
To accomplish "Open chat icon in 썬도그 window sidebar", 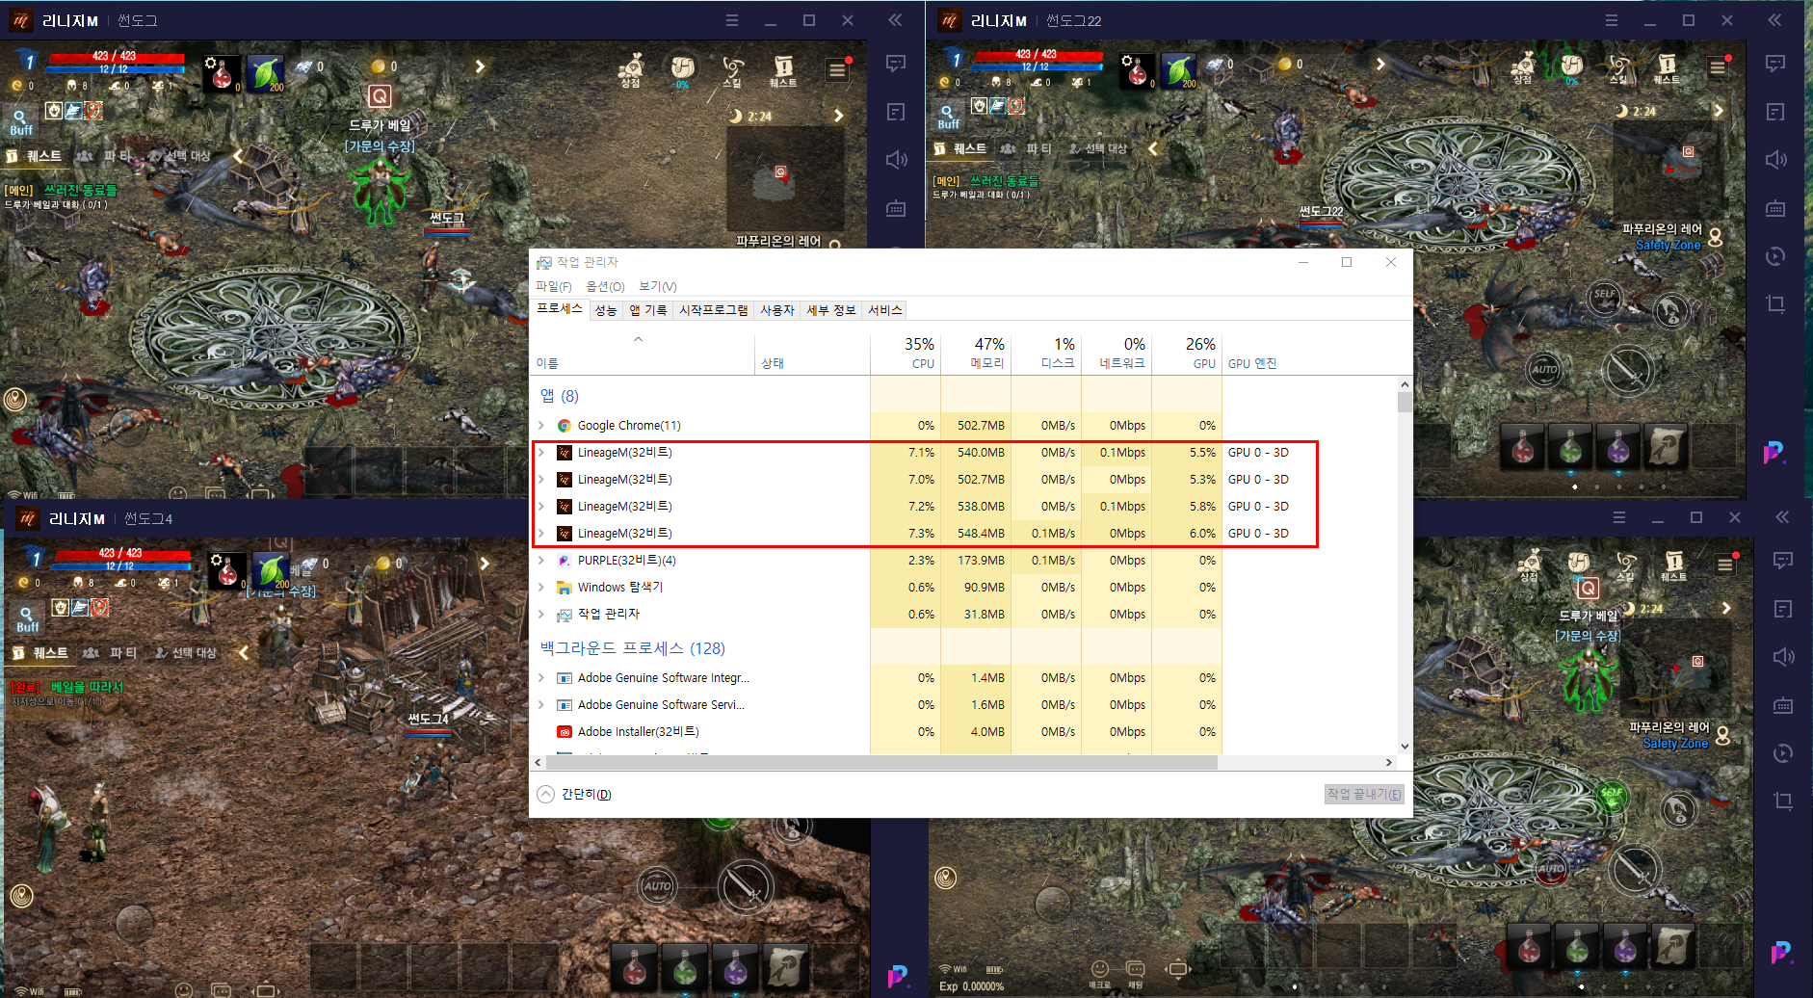I will 896,64.
